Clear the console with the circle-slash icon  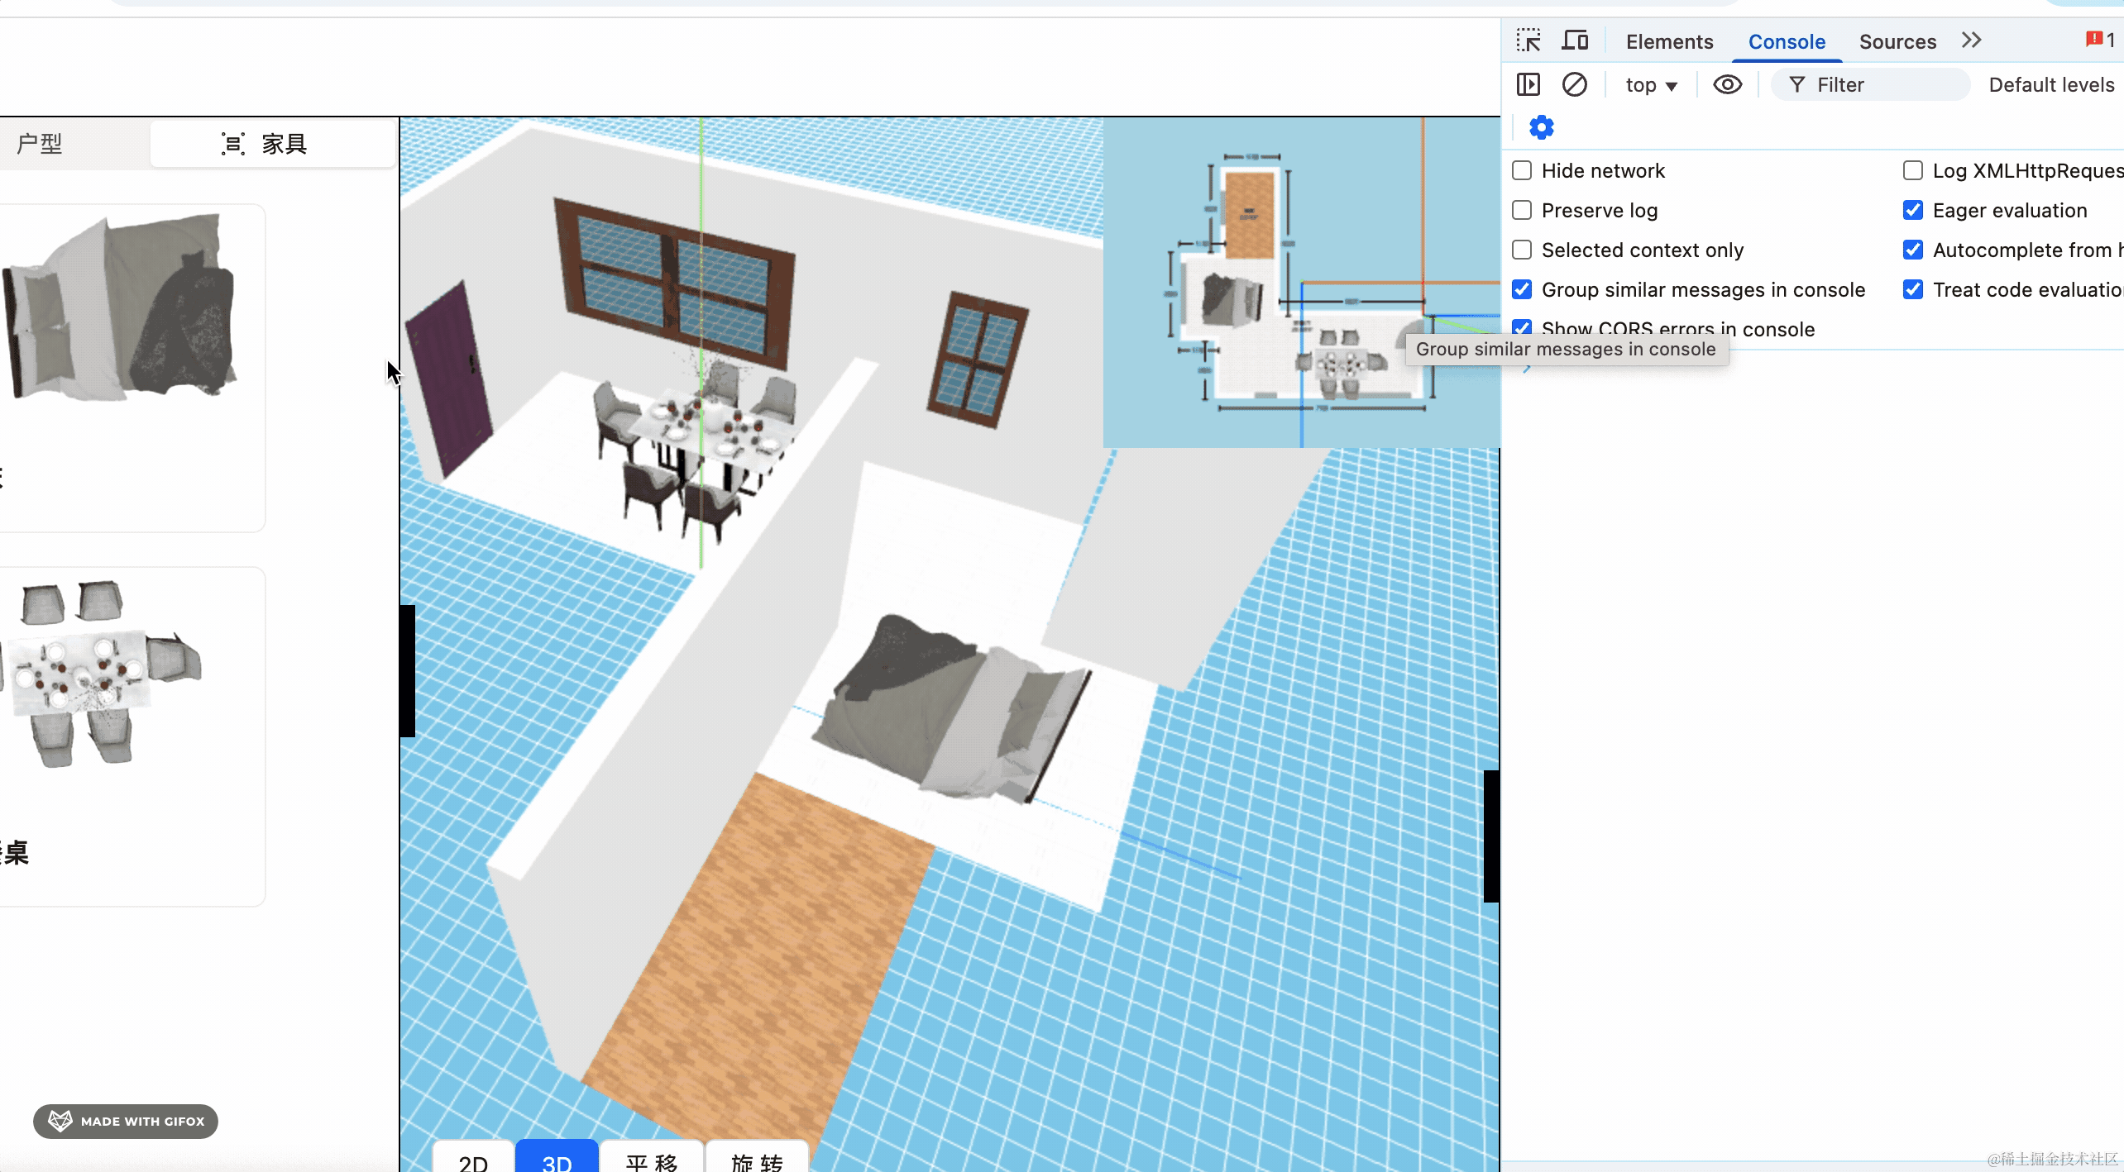click(x=1575, y=84)
